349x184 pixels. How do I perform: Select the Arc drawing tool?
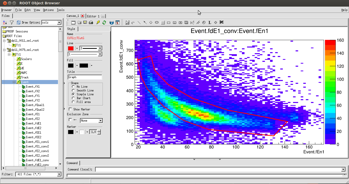tap(133, 22)
